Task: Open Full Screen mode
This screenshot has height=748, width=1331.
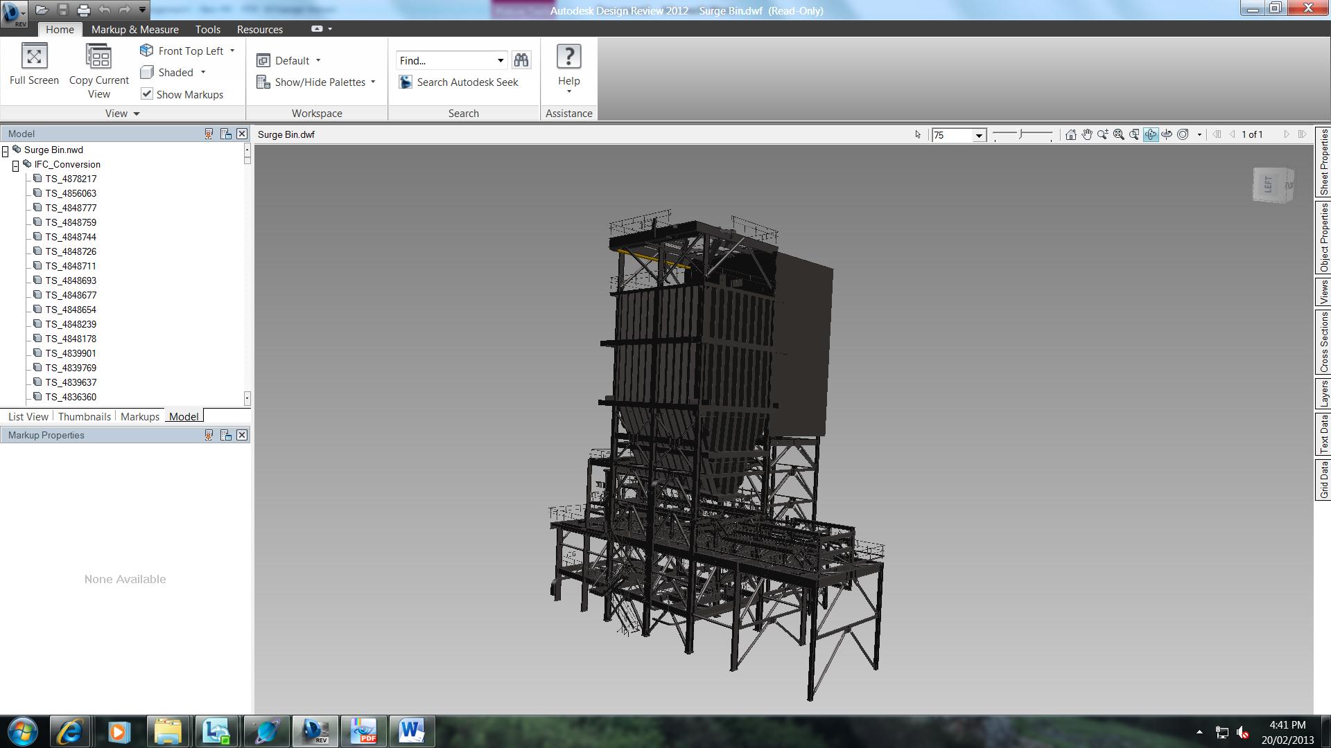Action: click(x=34, y=57)
